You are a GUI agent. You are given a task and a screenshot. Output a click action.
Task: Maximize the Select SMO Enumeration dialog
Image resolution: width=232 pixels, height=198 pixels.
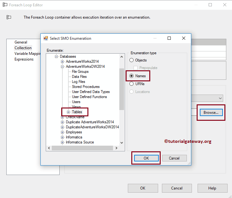(169, 38)
